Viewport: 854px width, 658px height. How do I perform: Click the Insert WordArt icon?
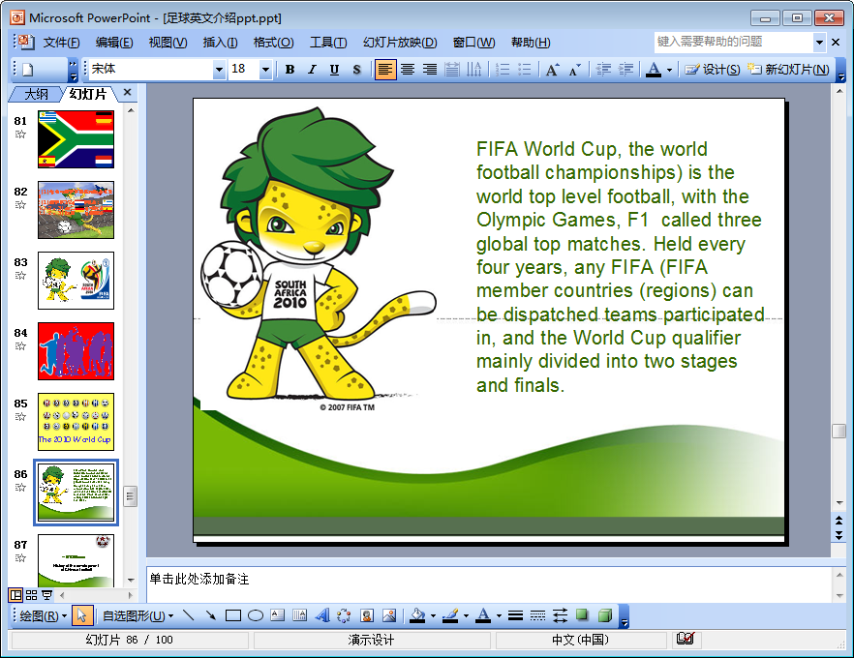322,615
